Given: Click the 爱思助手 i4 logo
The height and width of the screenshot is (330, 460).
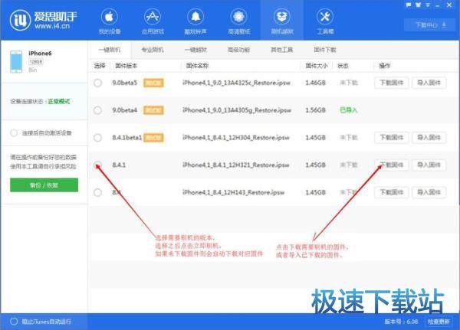Looking at the screenshot, I should pyautogui.click(x=20, y=20).
